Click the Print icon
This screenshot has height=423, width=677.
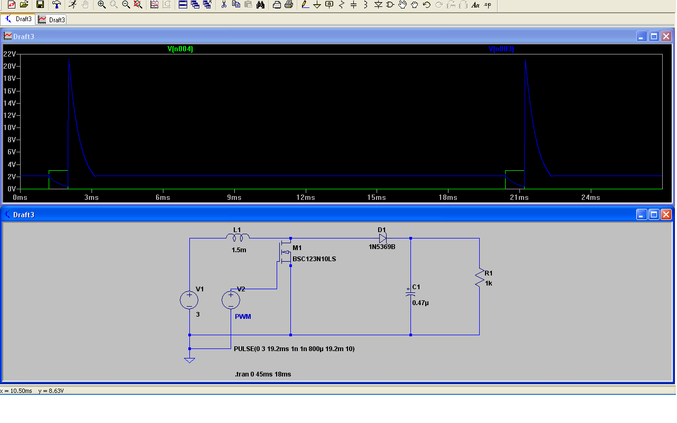[289, 5]
